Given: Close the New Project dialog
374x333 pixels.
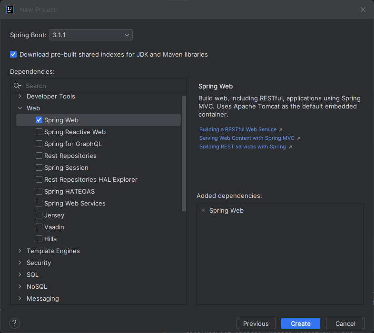Looking at the screenshot, I should (363, 10).
